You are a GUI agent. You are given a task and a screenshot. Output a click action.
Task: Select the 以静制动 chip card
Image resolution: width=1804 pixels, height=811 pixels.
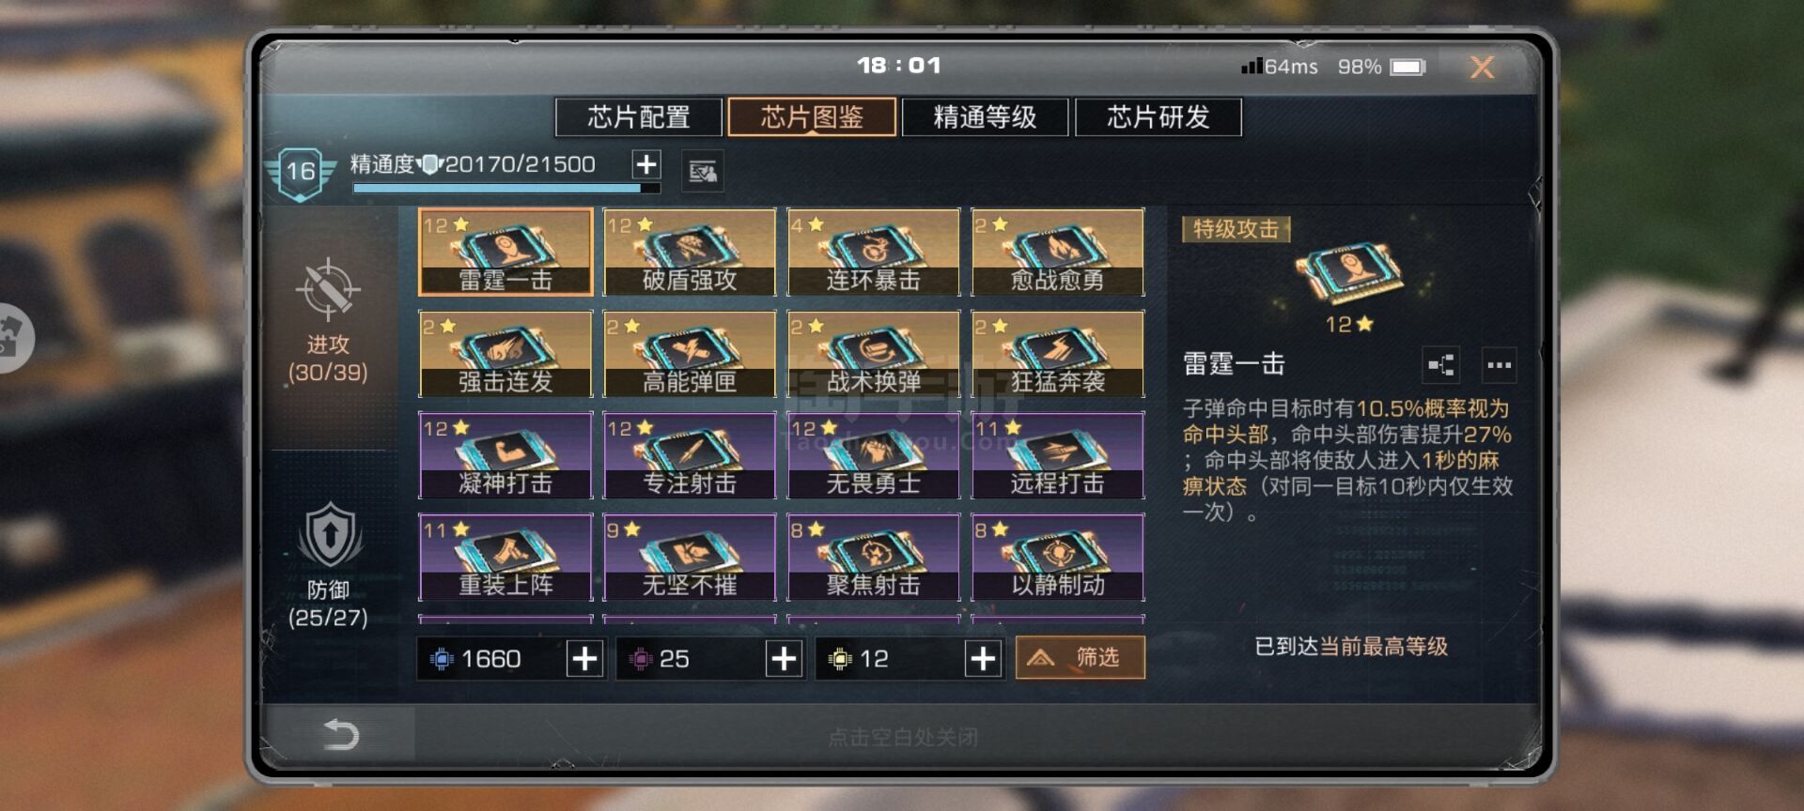(1058, 557)
